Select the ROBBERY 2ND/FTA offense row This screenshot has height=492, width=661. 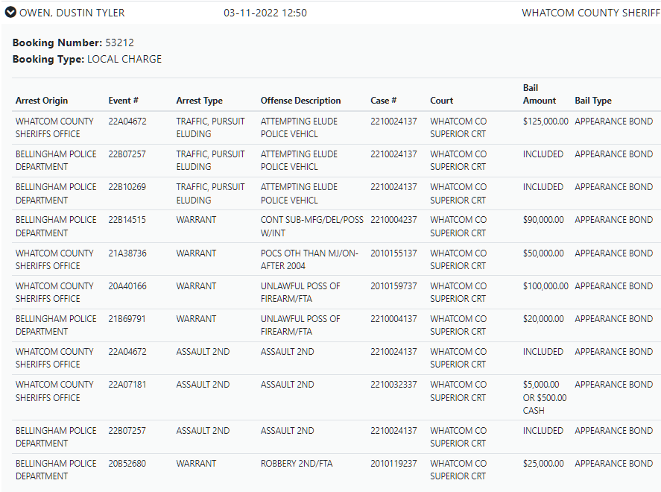pyautogui.click(x=297, y=464)
